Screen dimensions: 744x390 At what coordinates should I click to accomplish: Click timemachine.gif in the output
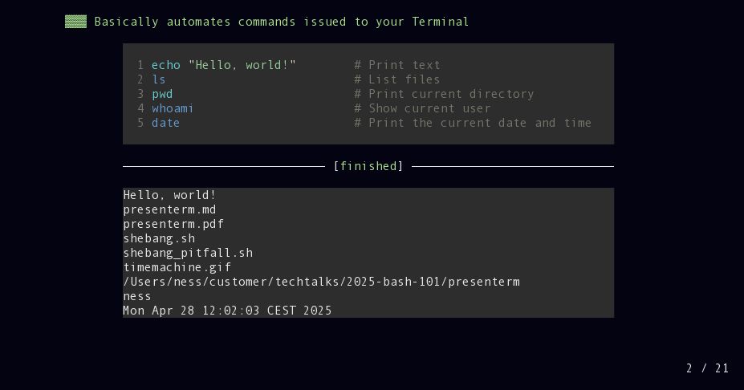click(177, 267)
